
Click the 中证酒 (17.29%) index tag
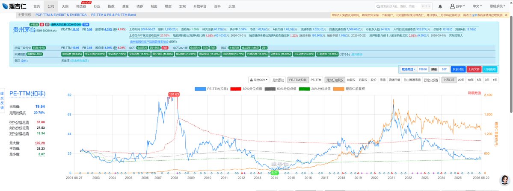117,55
